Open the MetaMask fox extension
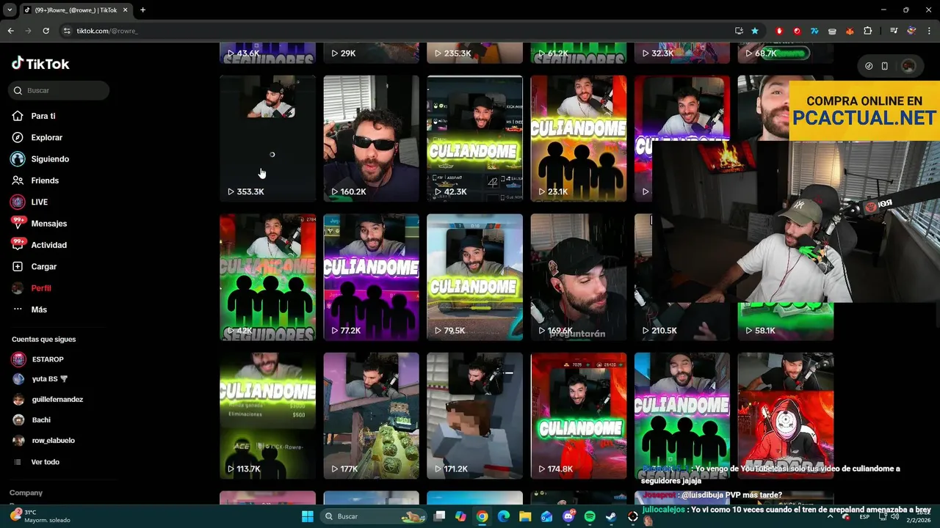 [850, 31]
